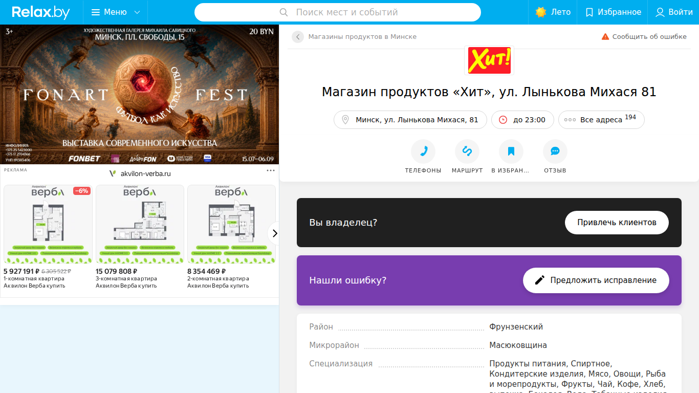Open the Лето seasonal section

pos(553,12)
